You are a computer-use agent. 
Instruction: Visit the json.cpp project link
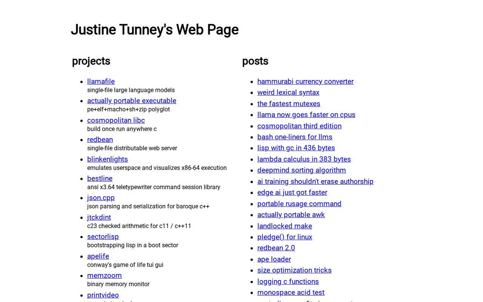point(101,198)
